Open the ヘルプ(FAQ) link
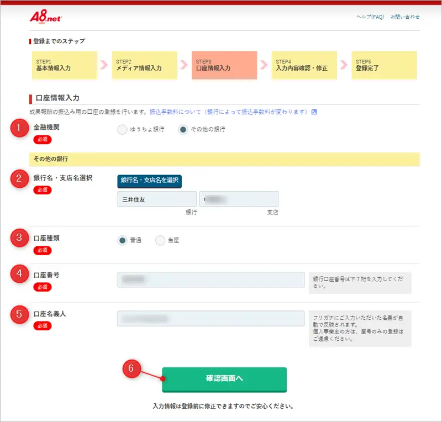Image resolution: width=442 pixels, height=422 pixels. click(370, 17)
